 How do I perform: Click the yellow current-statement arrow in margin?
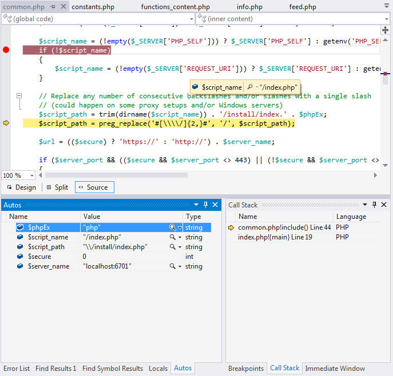pos(6,123)
